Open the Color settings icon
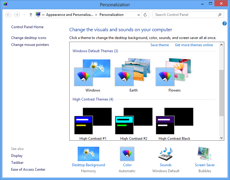The height and width of the screenshot is (180, 230). point(127,154)
